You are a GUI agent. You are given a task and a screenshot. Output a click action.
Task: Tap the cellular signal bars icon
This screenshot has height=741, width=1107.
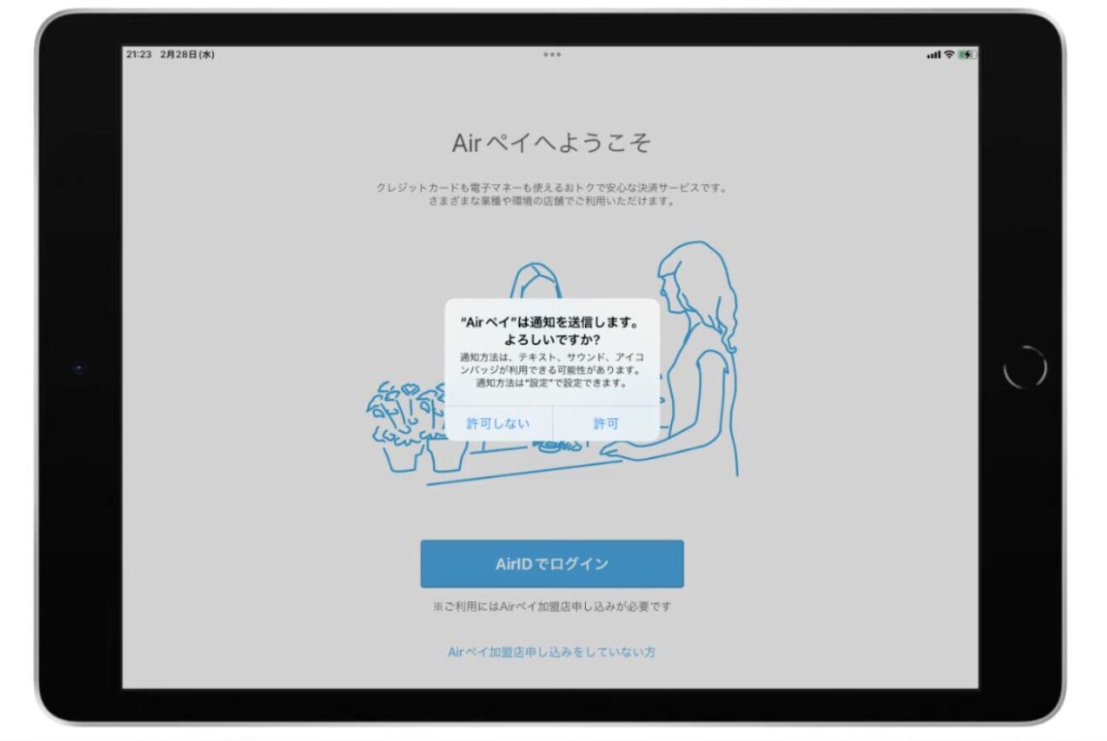click(934, 55)
